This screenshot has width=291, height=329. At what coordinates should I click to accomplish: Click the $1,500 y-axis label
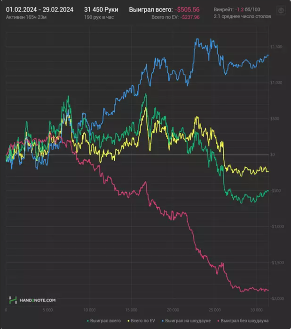coord(276,47)
